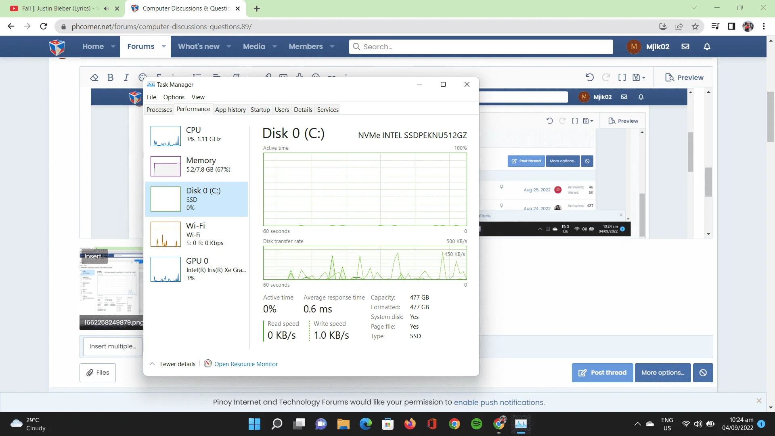Click enable push notifications link

(499, 402)
